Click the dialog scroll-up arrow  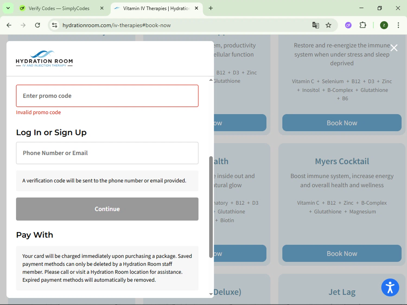click(211, 80)
